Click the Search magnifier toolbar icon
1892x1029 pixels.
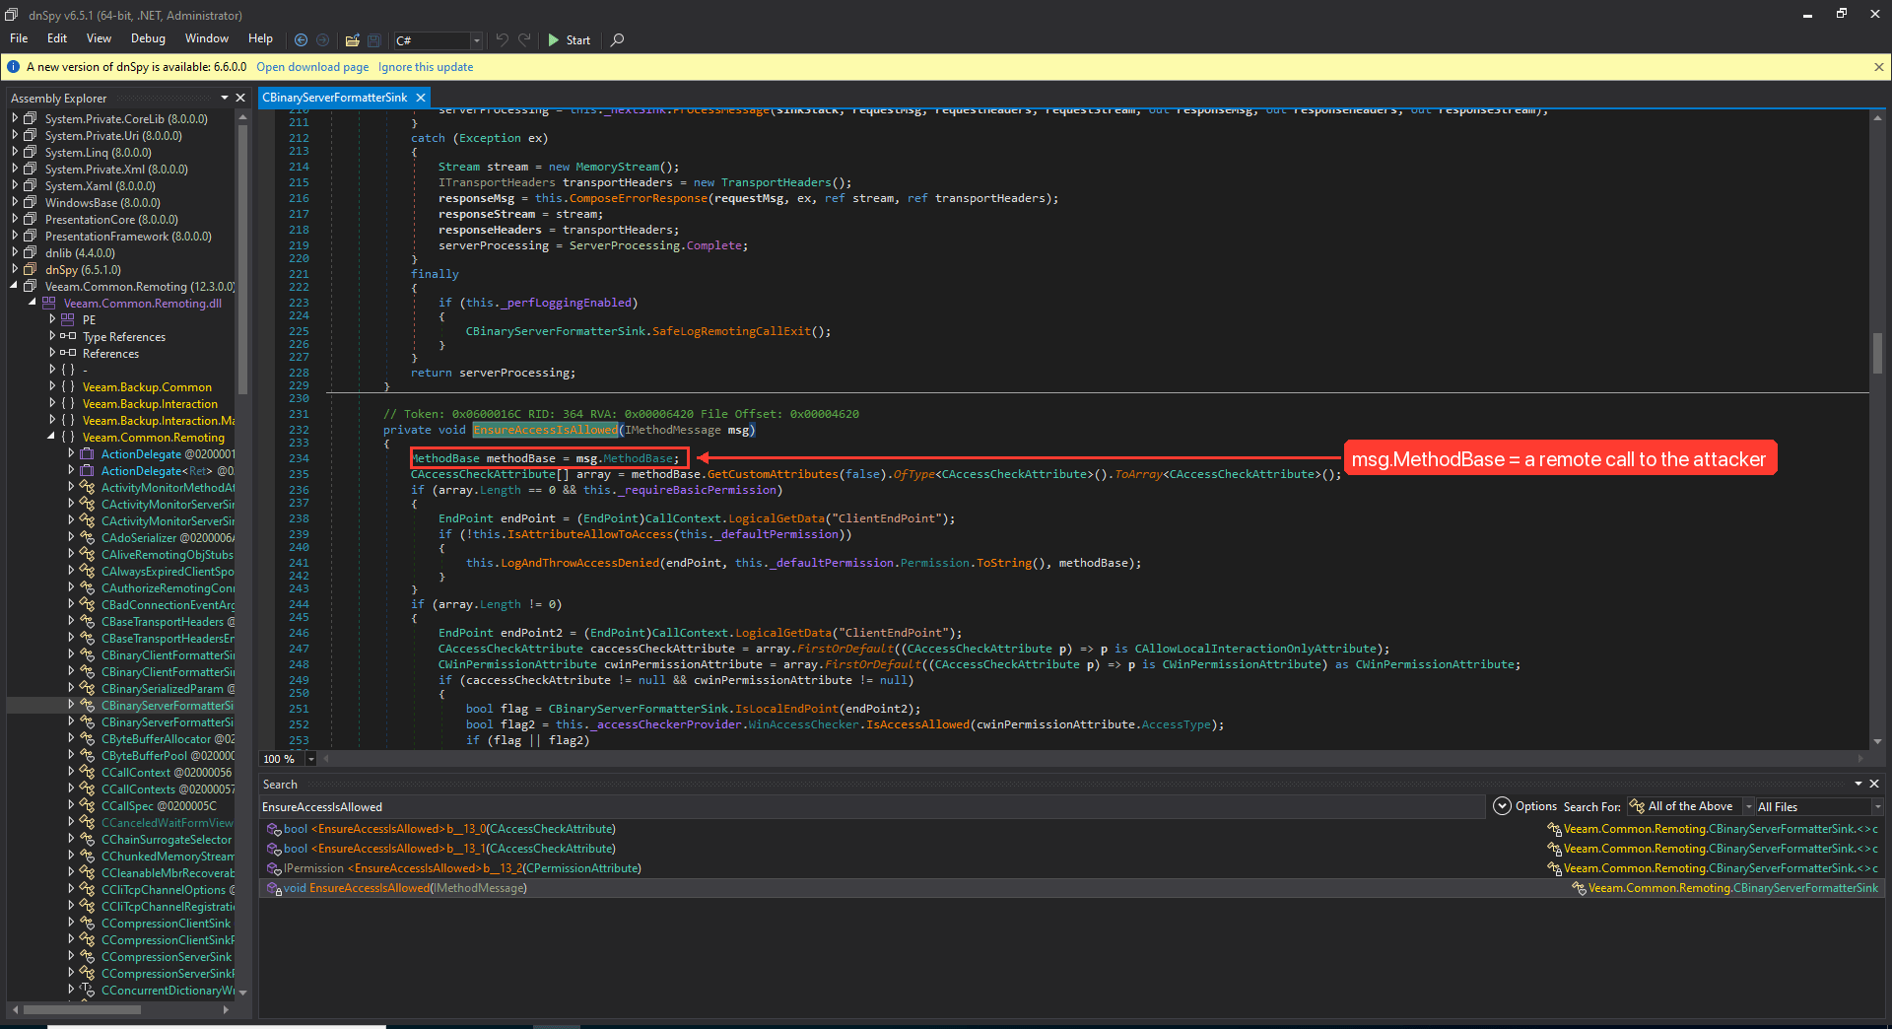pos(618,40)
